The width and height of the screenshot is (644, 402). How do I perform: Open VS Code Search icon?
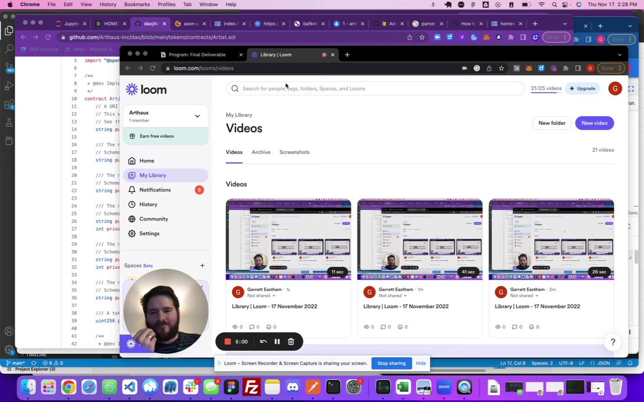(x=9, y=49)
